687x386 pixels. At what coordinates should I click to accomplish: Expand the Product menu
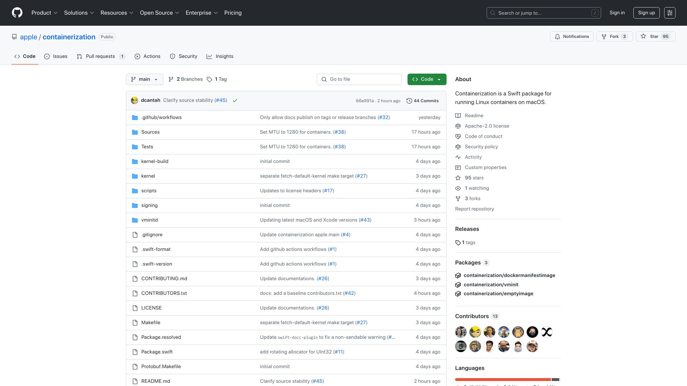click(x=44, y=13)
